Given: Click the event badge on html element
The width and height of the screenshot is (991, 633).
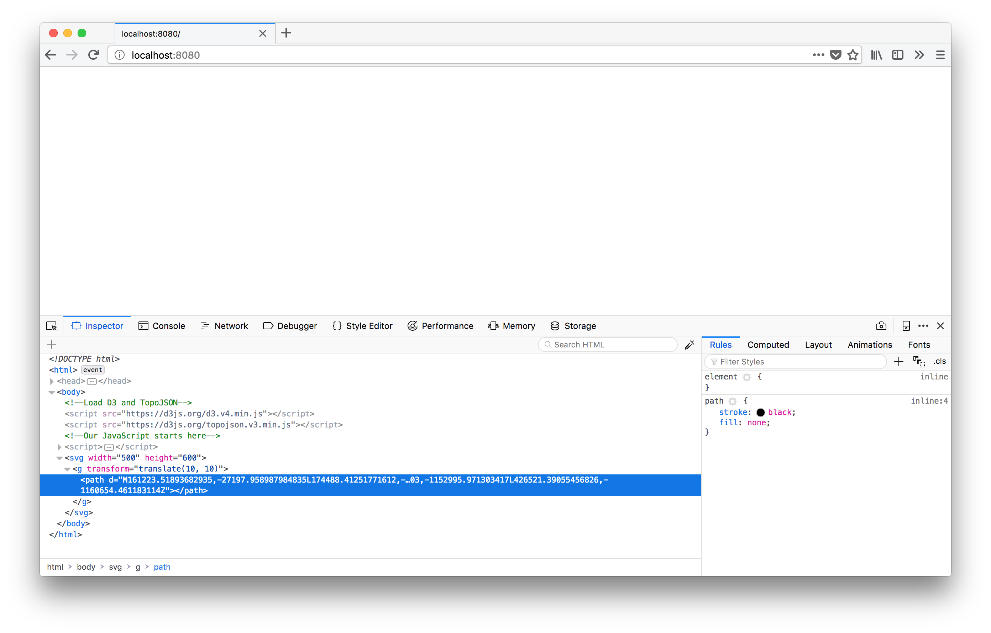Looking at the screenshot, I should pyautogui.click(x=92, y=369).
